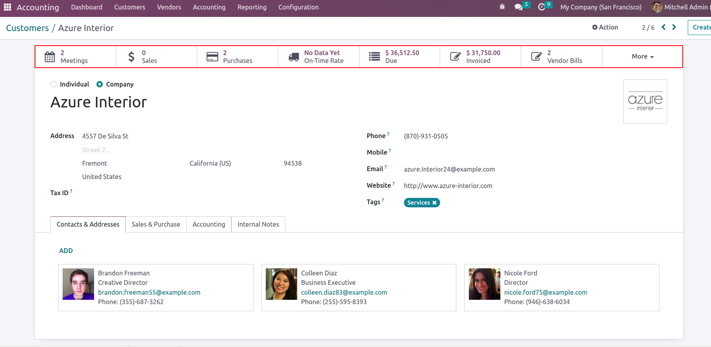Open the Configuration menu
This screenshot has width=711, height=347.
click(x=298, y=7)
